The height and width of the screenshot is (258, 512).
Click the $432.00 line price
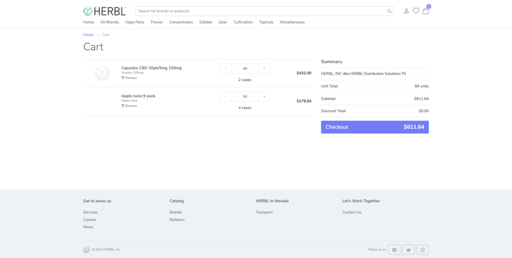coord(304,73)
